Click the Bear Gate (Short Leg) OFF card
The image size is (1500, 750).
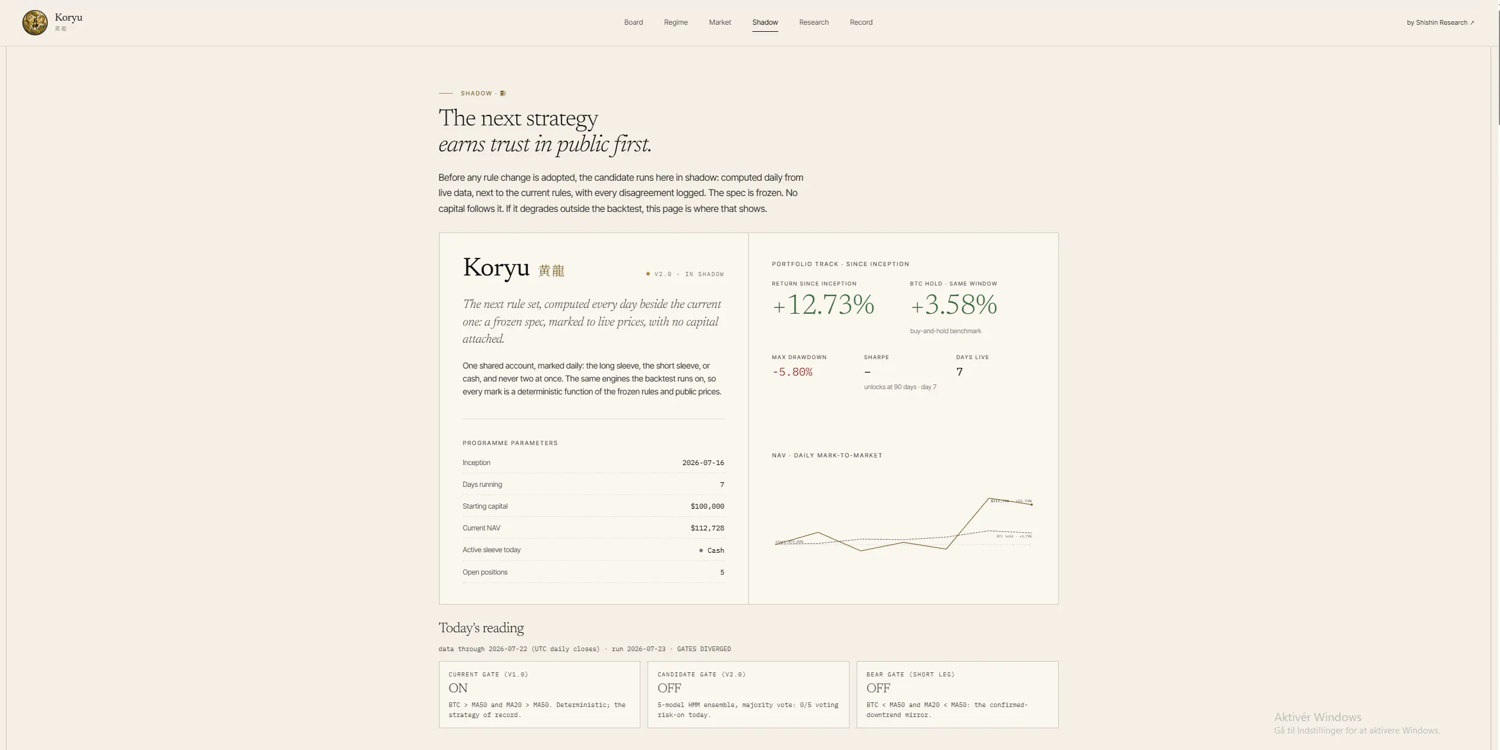coord(957,695)
